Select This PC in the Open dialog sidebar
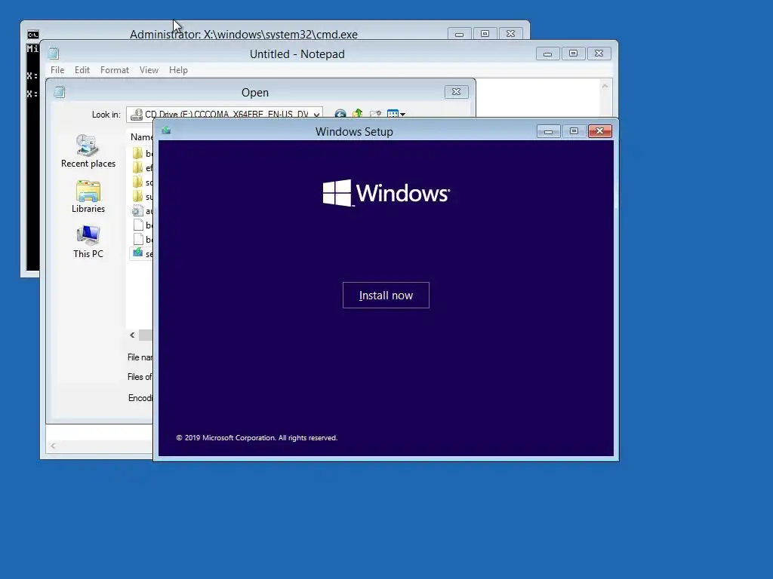This screenshot has height=579, width=773. pos(88,242)
